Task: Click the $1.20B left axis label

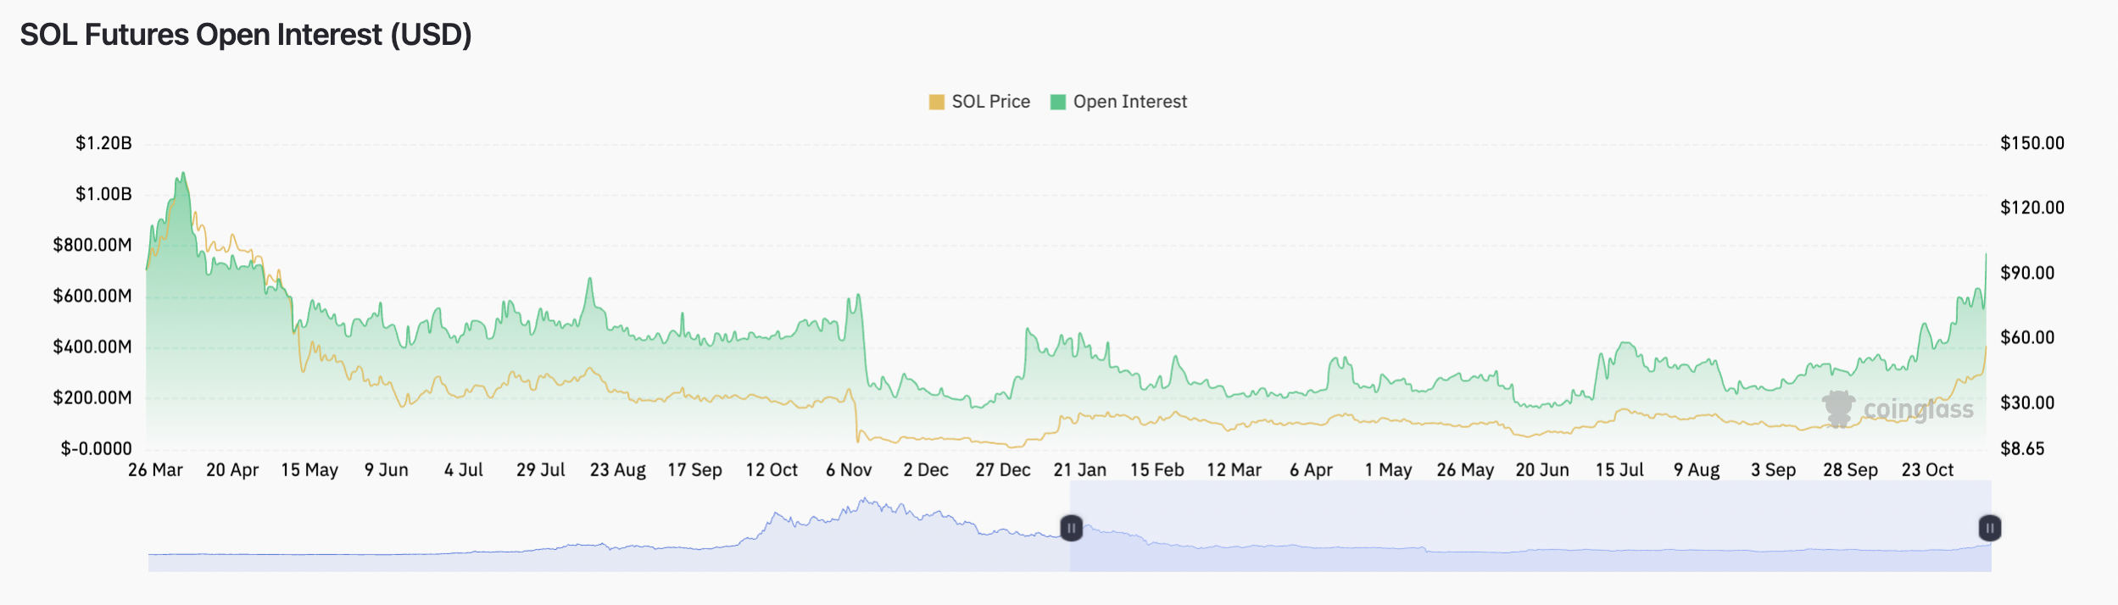Action: click(x=103, y=143)
